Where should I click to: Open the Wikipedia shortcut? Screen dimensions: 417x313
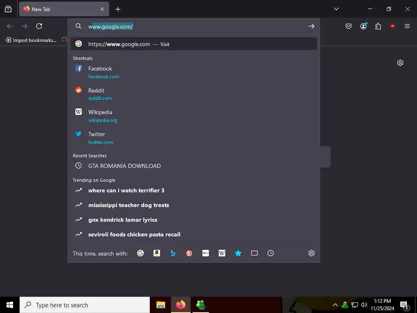(x=194, y=116)
